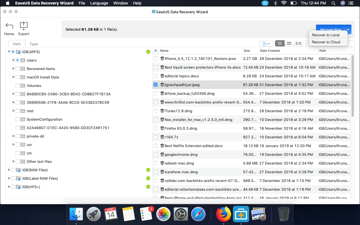Collapse the iGB(APFS) tree
Viewport: 360px width, 225px height.
(x=9, y=52)
